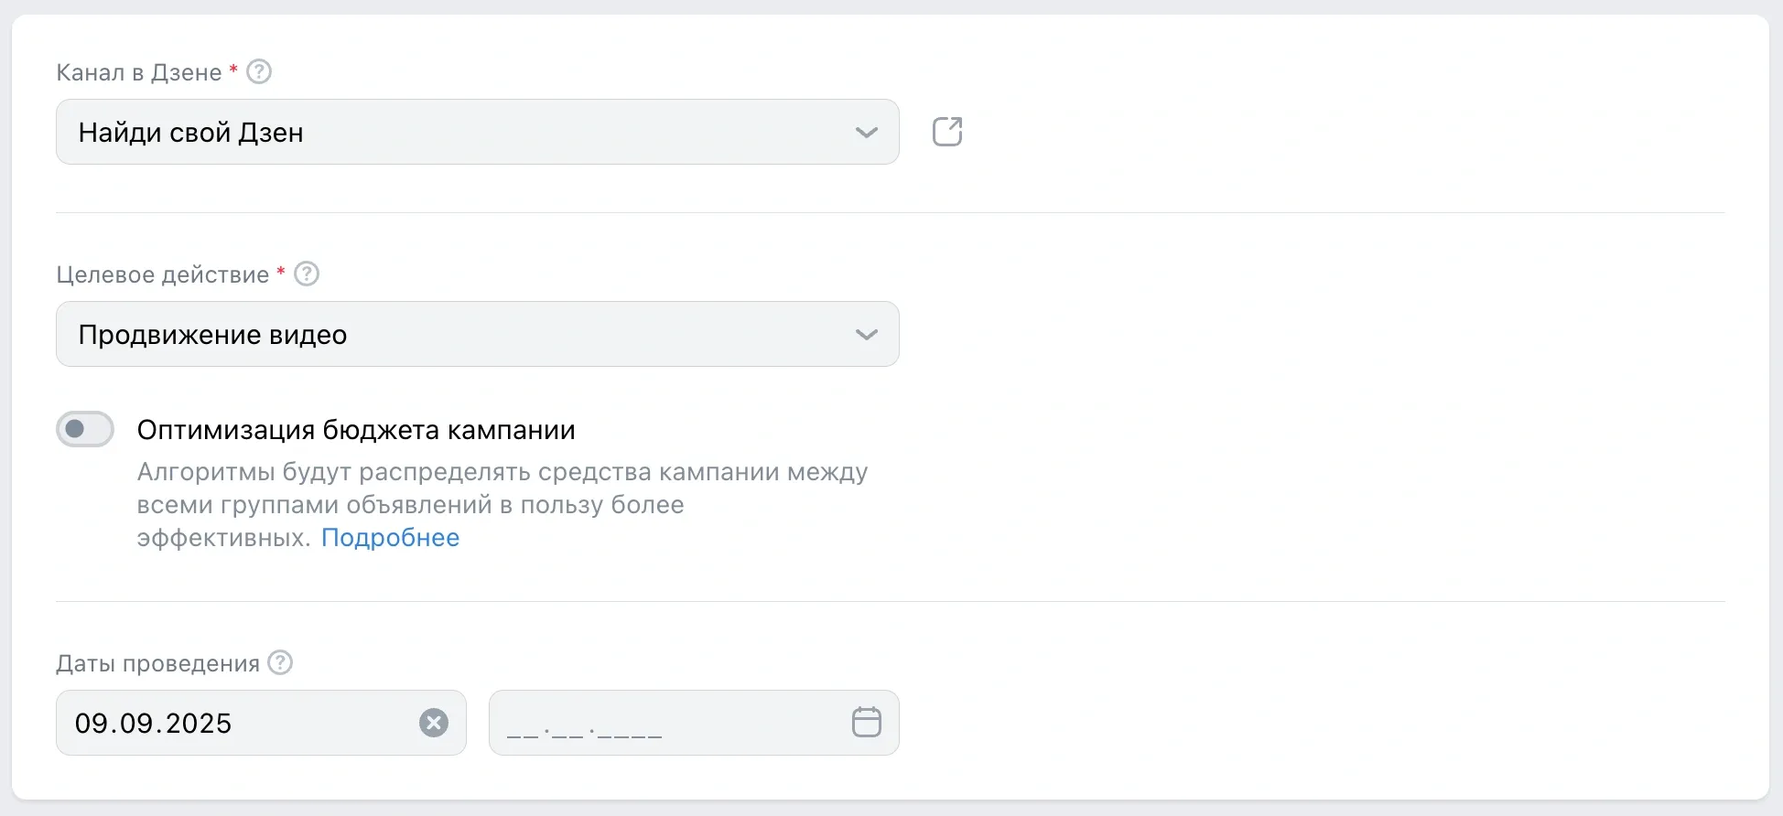The height and width of the screenshot is (816, 1783).
Task: Open the Найди свой Дзен channel dropdown
Action: pyautogui.click(x=458, y=133)
